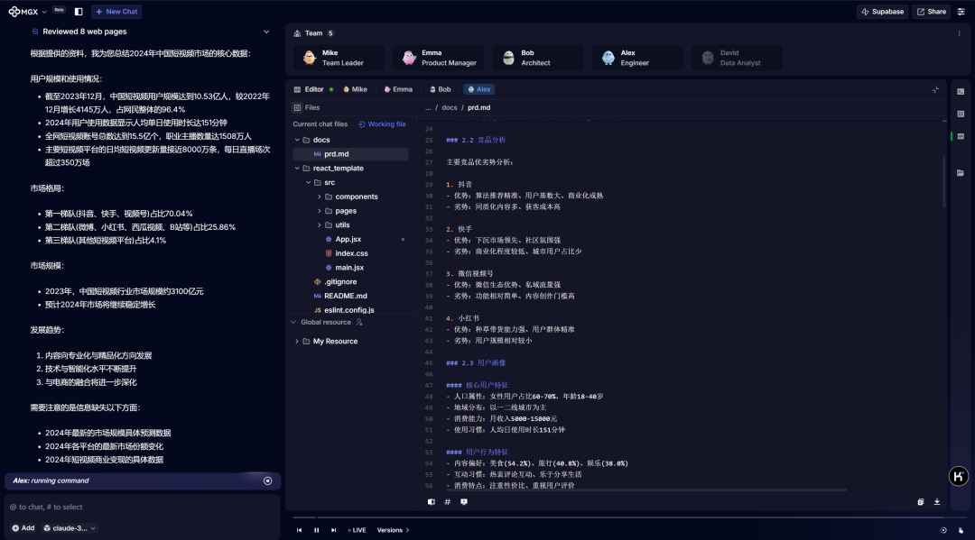Switch to the Editor tab
The height and width of the screenshot is (540, 975).
(313, 89)
